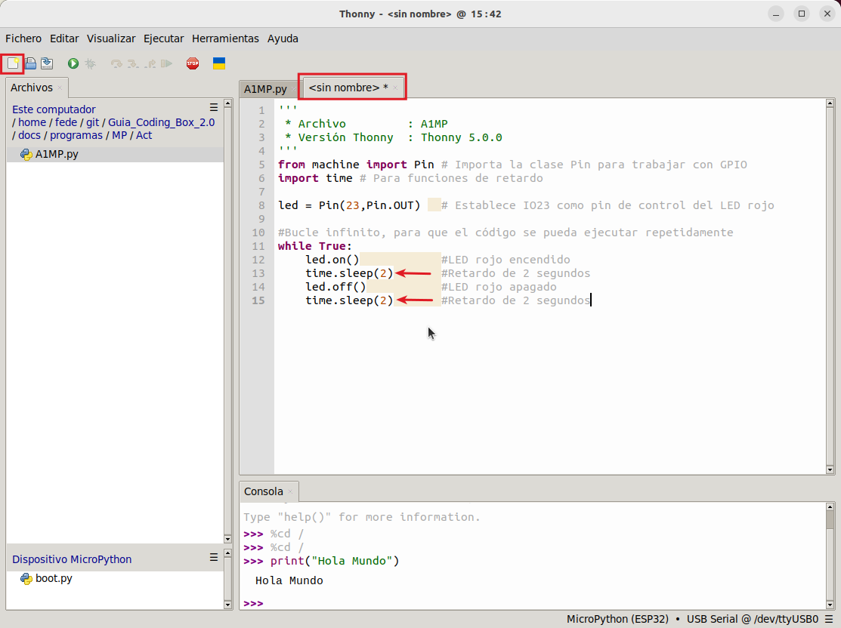
Task: Click the programas path link
Action: pyautogui.click(x=76, y=135)
